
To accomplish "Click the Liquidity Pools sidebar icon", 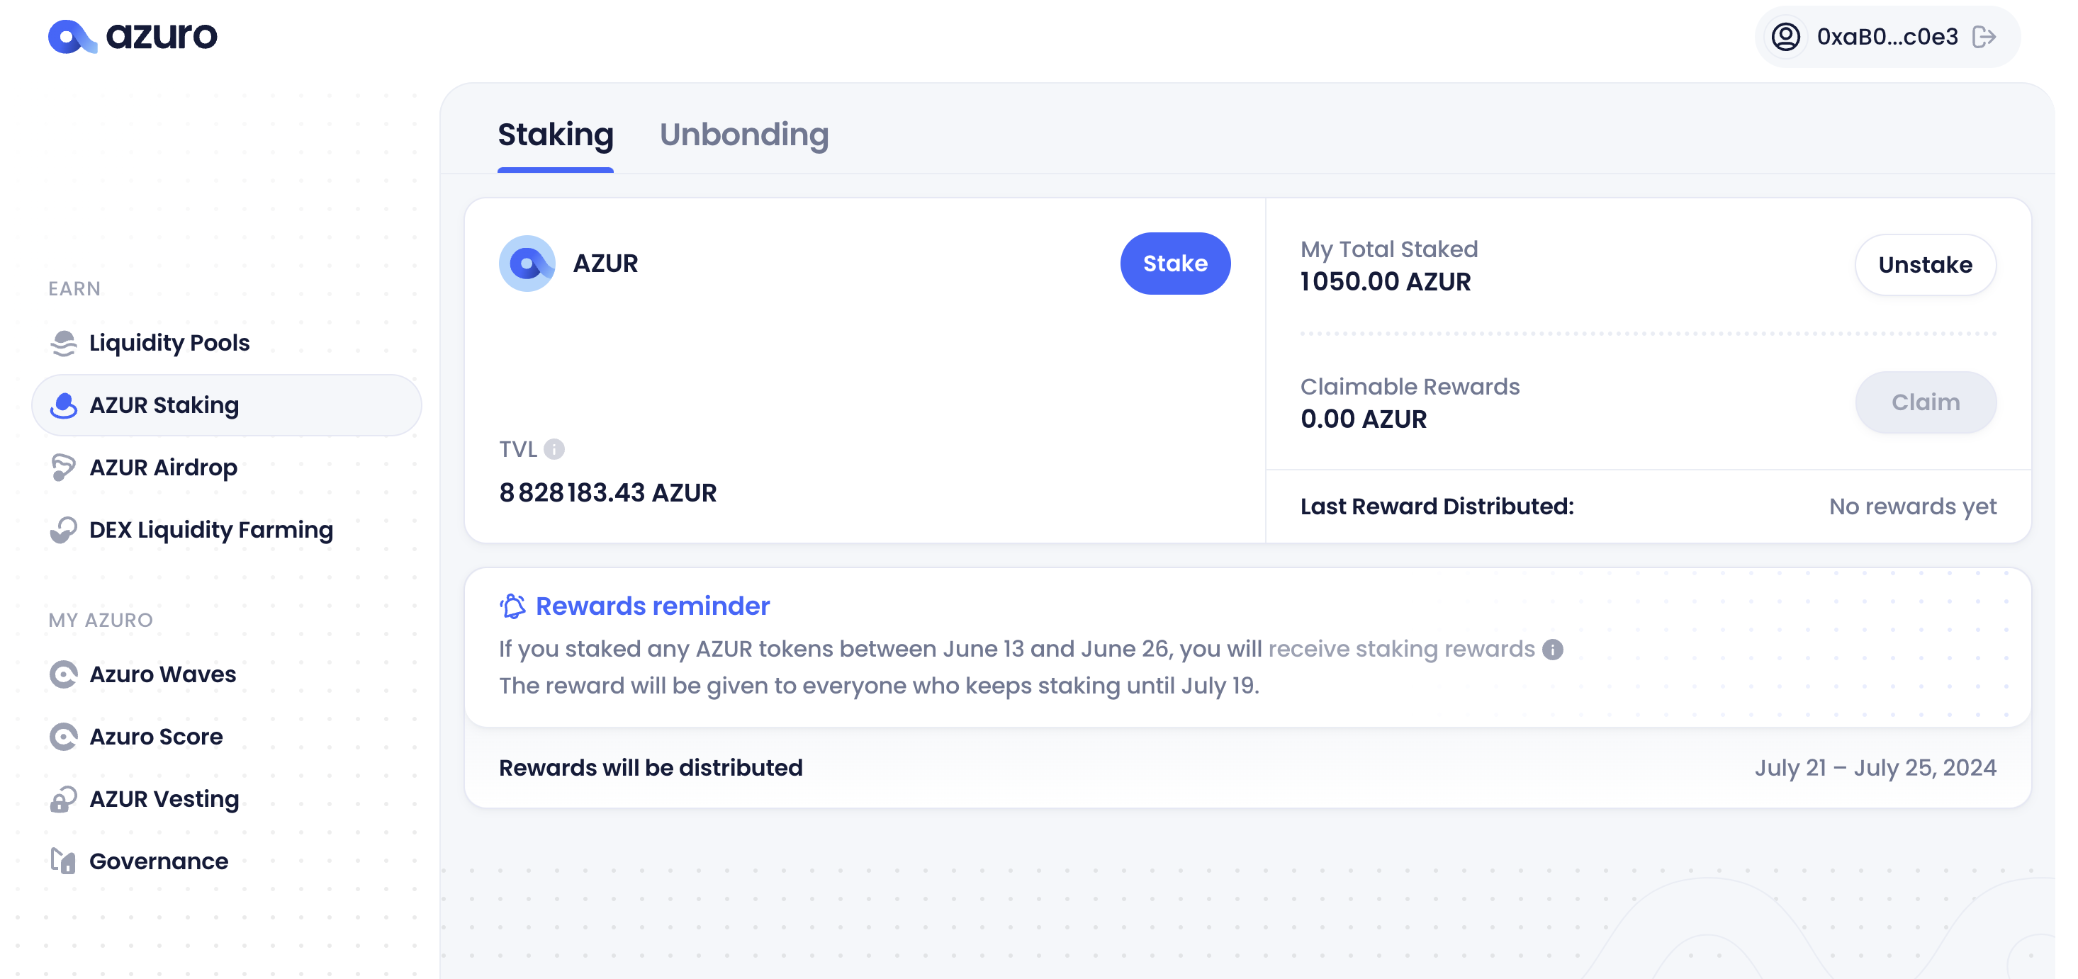I will 63,343.
